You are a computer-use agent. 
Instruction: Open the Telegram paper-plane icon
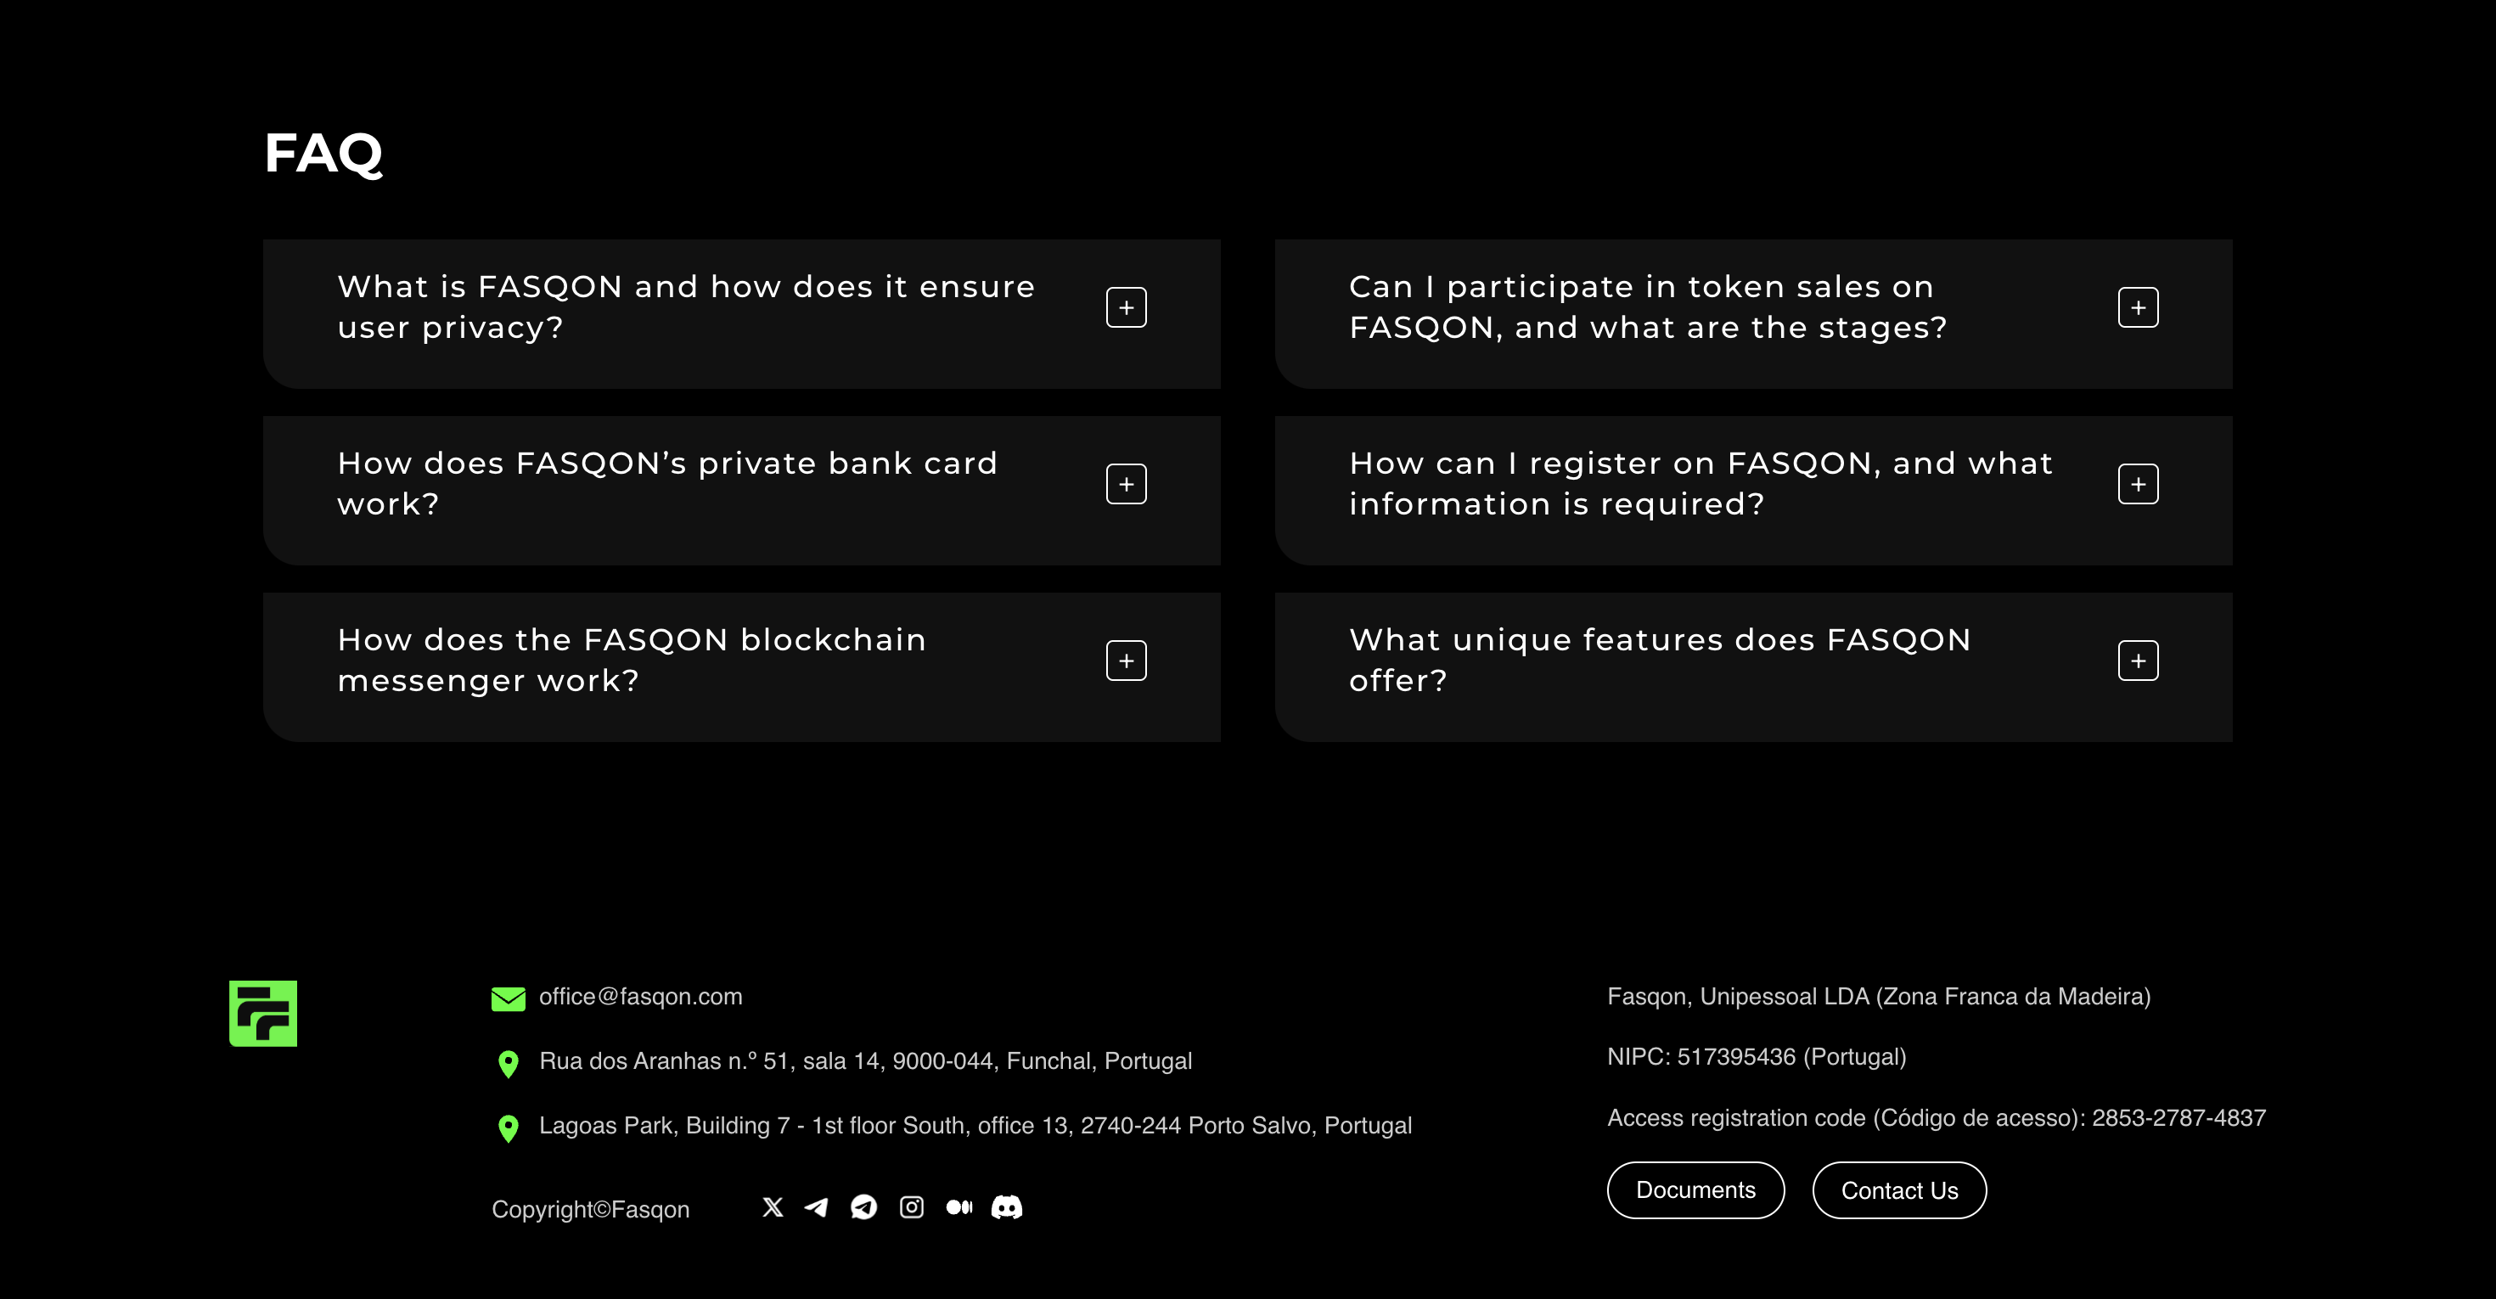point(817,1207)
